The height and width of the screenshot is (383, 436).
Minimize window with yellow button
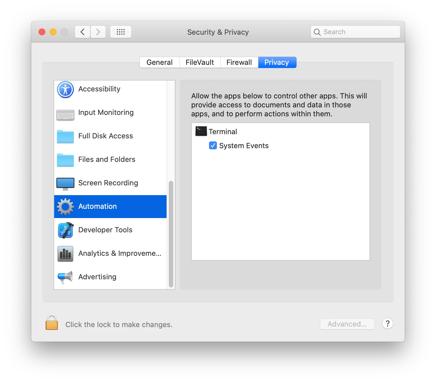pyautogui.click(x=53, y=32)
